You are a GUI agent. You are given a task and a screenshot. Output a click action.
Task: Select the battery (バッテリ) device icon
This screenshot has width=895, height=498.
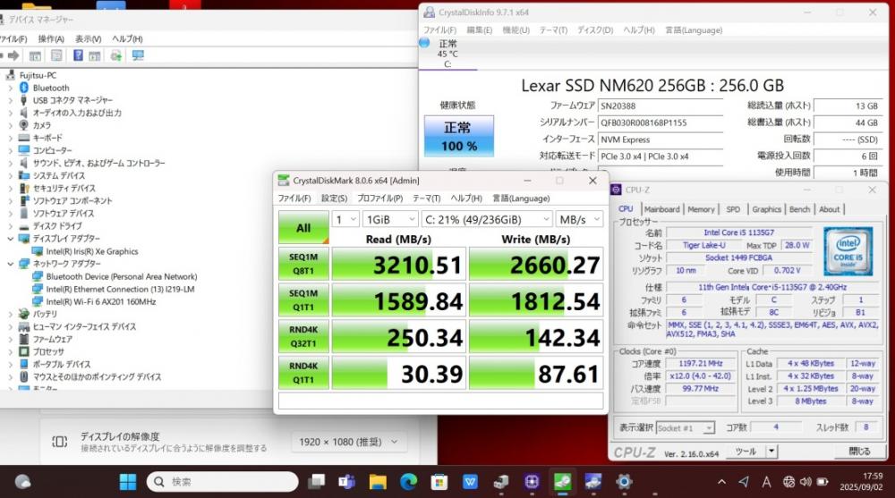(x=24, y=314)
